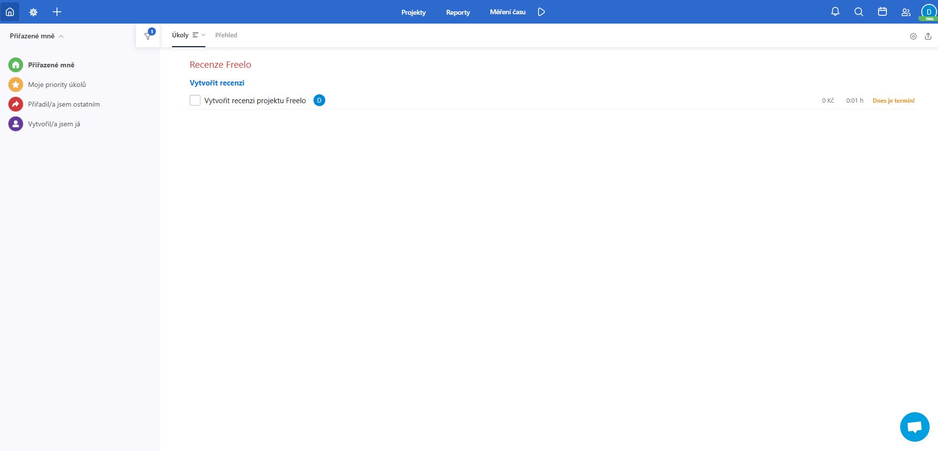Open the Vytvořit recenzi to-do list link

[217, 83]
